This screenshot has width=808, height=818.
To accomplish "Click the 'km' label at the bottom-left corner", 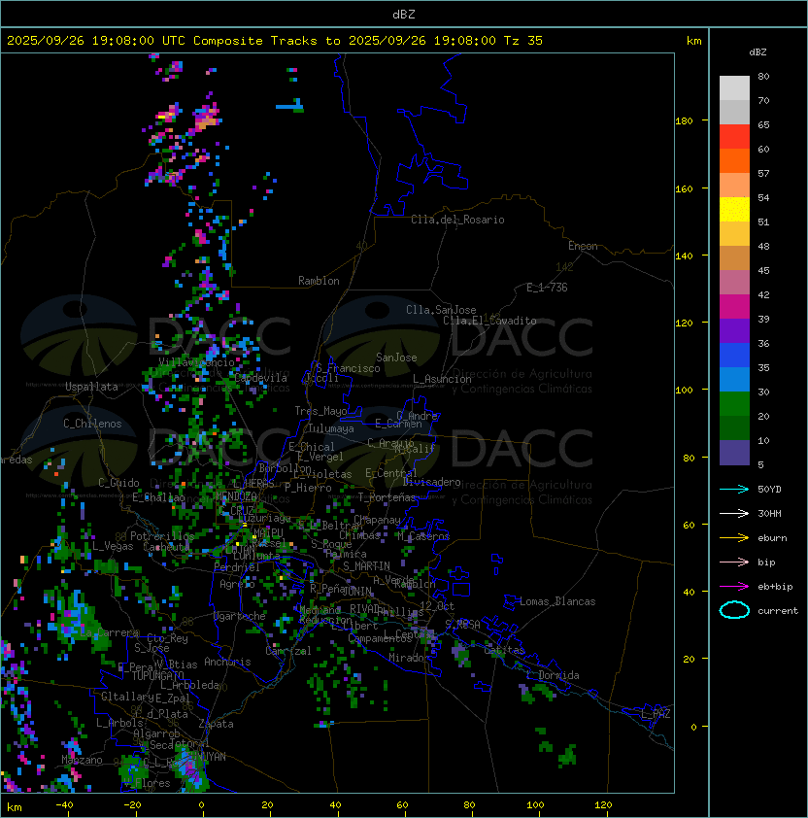I will 15,807.
